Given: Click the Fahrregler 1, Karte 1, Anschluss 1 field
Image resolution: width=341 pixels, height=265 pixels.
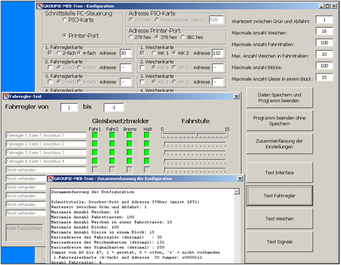Looking at the screenshot, I should coord(46,135).
